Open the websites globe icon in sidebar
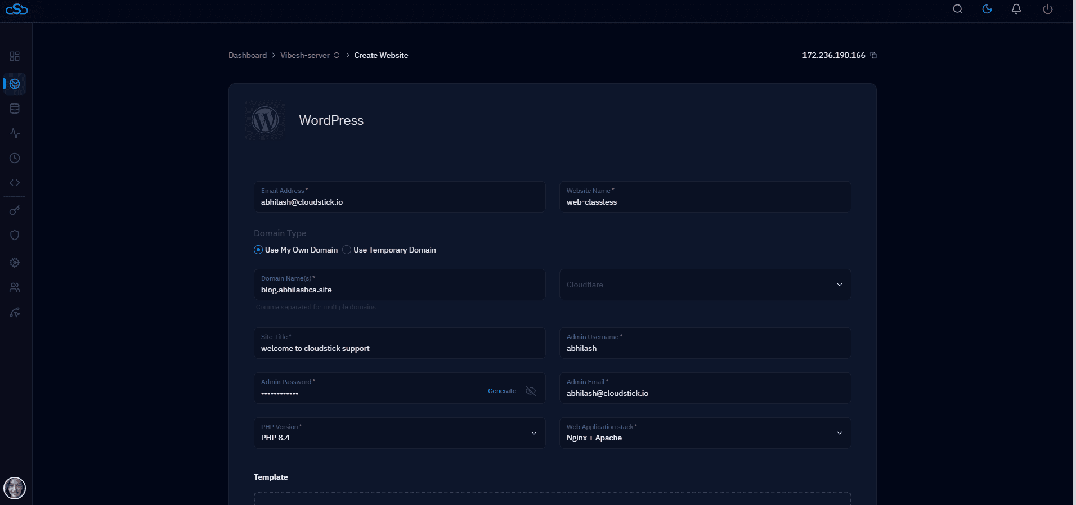Image resolution: width=1076 pixels, height=505 pixels. tap(15, 84)
